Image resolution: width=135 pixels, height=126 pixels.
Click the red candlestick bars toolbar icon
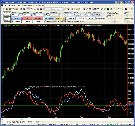tap(114, 9)
